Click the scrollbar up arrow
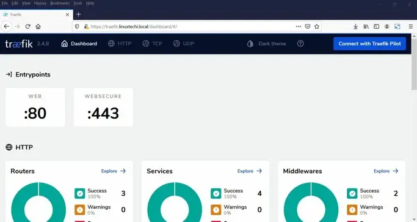Viewport: 417px width, 222px height. click(414, 36)
